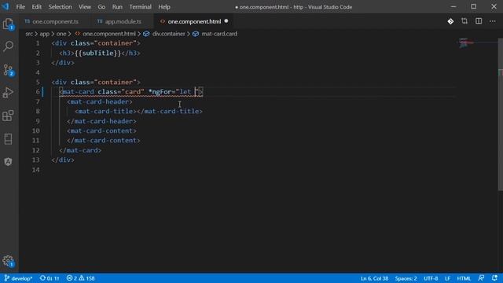Open the More Actions ellipsis menu
The width and height of the screenshot is (503, 283).
pos(493,21)
